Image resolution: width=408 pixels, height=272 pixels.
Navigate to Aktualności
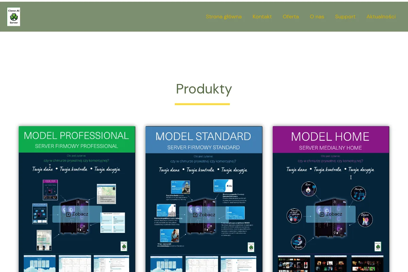(x=381, y=17)
